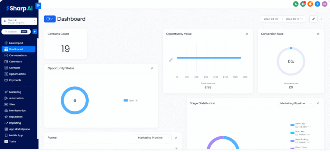The image size is (330, 152).
Task: Click the pencil edit dashboard icon
Action: (x=313, y=19)
